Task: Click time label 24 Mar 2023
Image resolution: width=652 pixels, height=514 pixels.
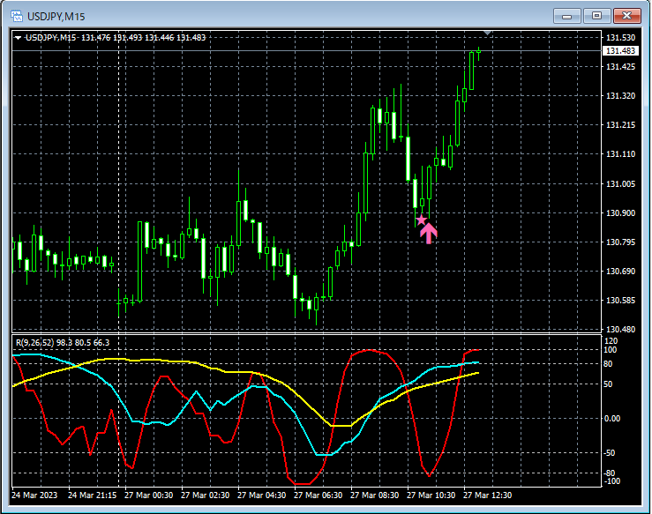Action: 34,495
